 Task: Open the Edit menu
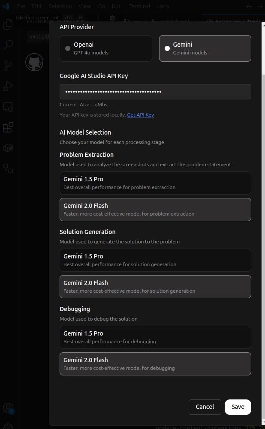click(x=37, y=6)
